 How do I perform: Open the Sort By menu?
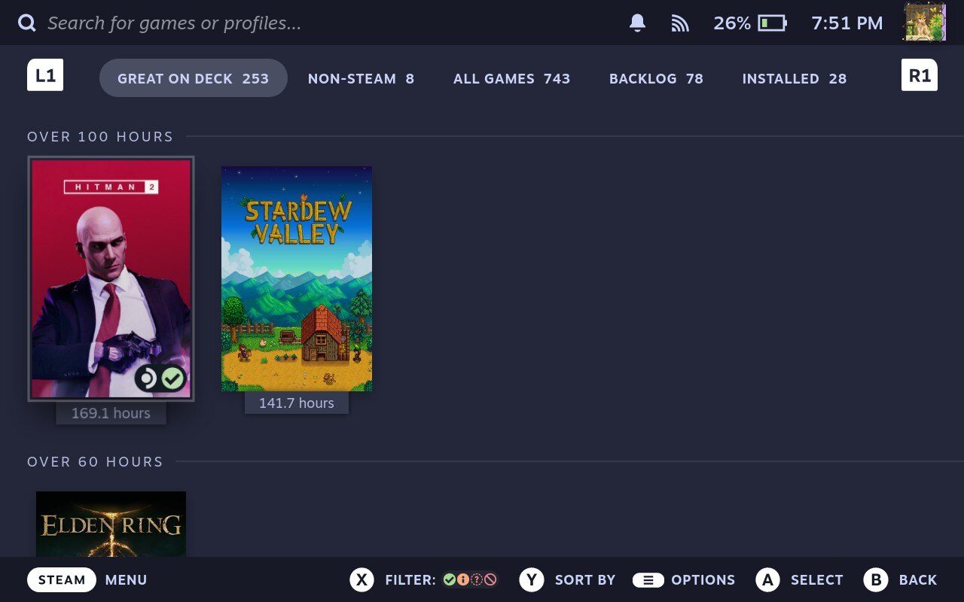pyautogui.click(x=567, y=579)
